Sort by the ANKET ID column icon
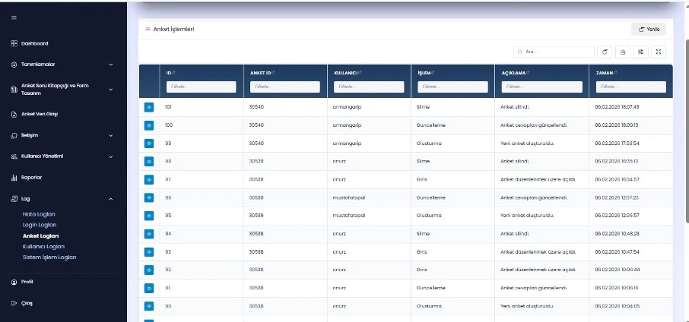The width and height of the screenshot is (689, 322). 274,73
